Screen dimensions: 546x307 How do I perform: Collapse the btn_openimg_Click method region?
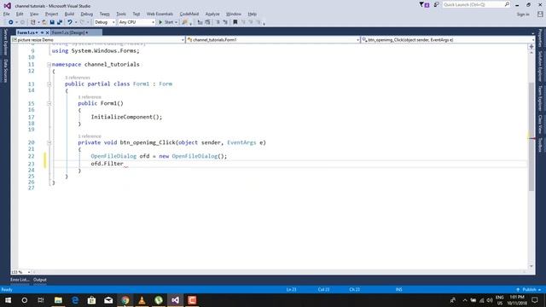pos(49,142)
